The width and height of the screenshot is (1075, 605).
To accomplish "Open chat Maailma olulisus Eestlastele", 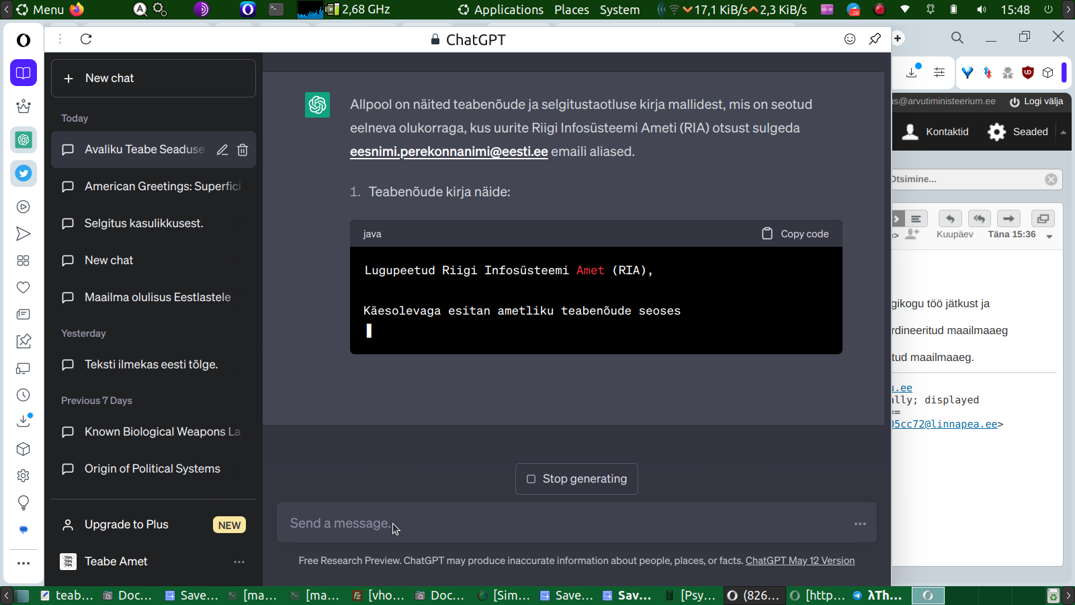I will coord(153,298).
